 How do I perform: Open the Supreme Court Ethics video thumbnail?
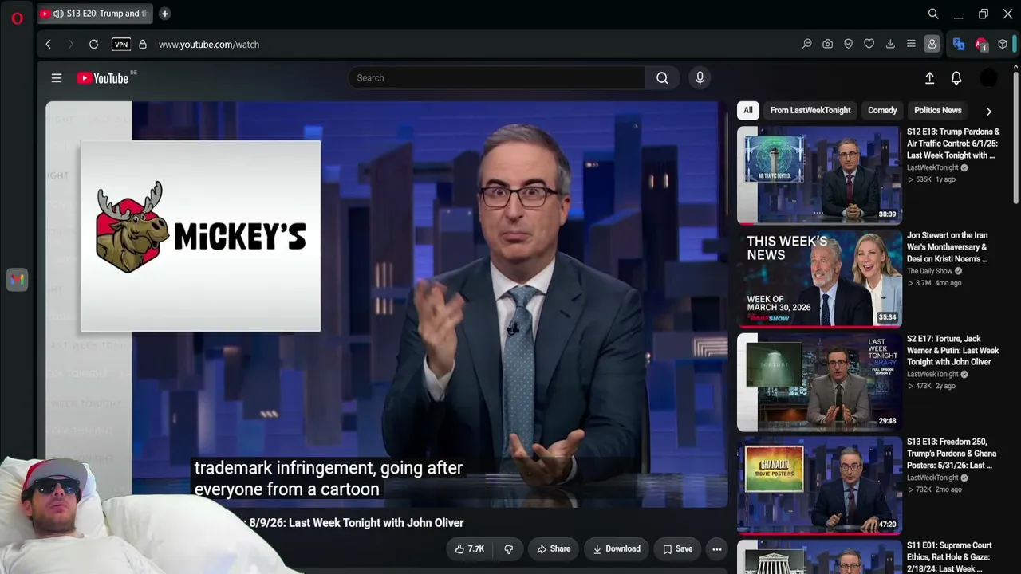pos(819,557)
